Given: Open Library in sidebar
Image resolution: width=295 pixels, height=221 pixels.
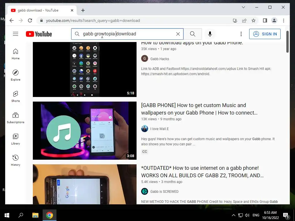Looking at the screenshot, I should [x=16, y=139].
